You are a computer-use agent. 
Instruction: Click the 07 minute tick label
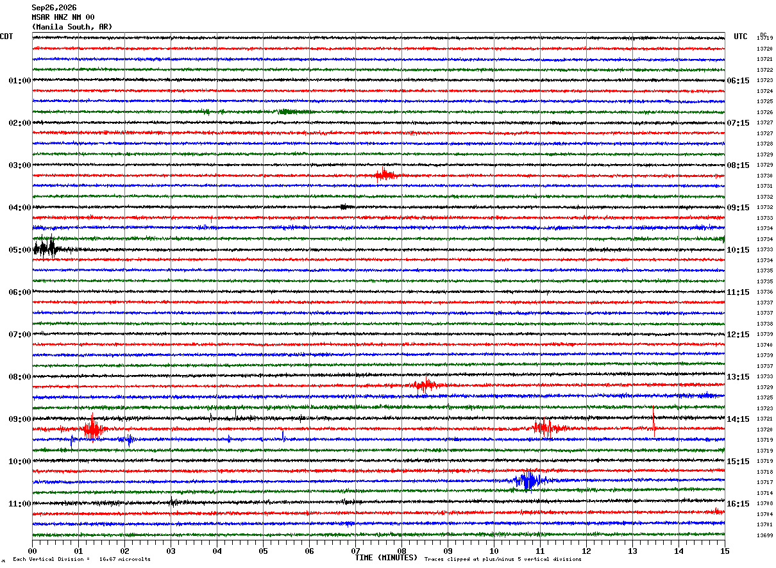click(x=355, y=551)
